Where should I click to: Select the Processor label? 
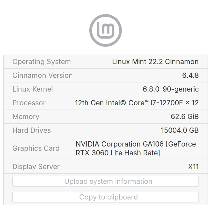coord(29,103)
